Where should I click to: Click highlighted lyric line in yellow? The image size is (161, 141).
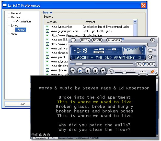(x=94, y=102)
